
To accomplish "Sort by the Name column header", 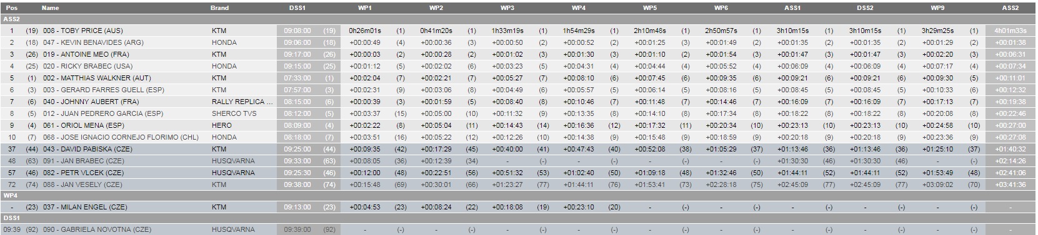I will (x=51, y=8).
